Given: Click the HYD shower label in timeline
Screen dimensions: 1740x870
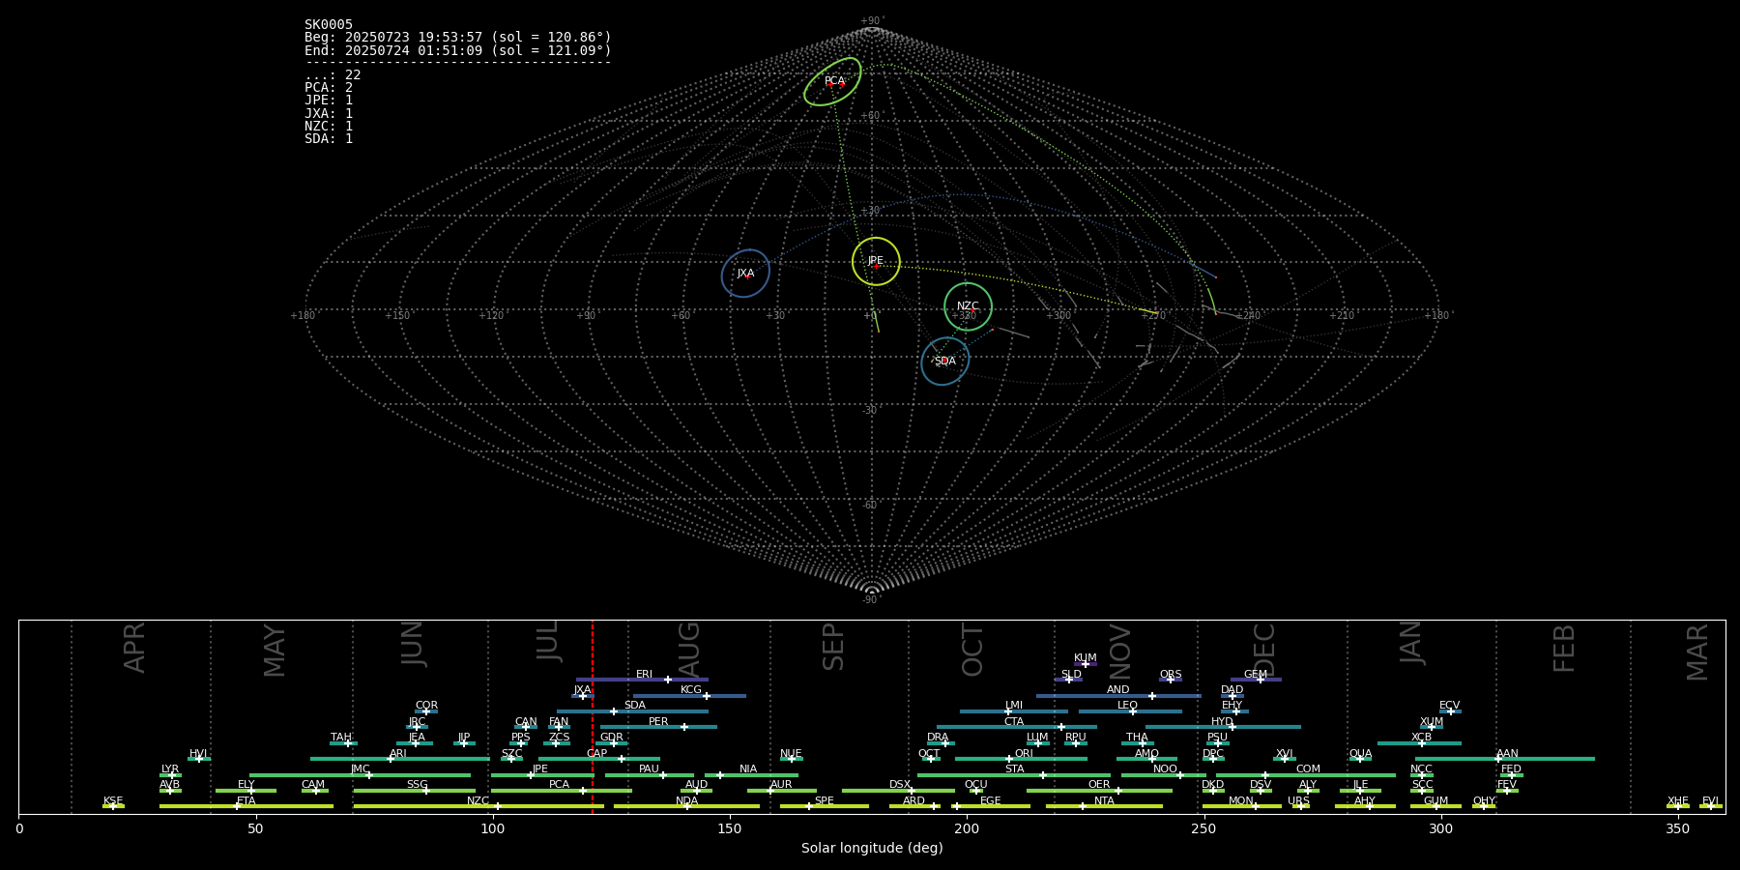Looking at the screenshot, I should click(1222, 722).
